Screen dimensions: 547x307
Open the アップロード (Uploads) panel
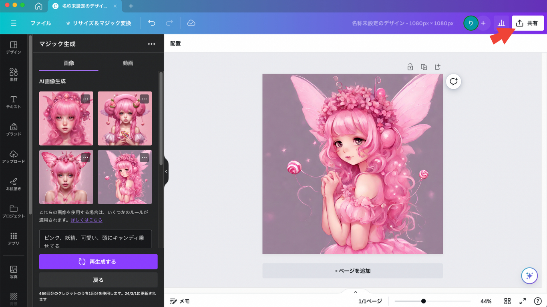click(x=14, y=157)
